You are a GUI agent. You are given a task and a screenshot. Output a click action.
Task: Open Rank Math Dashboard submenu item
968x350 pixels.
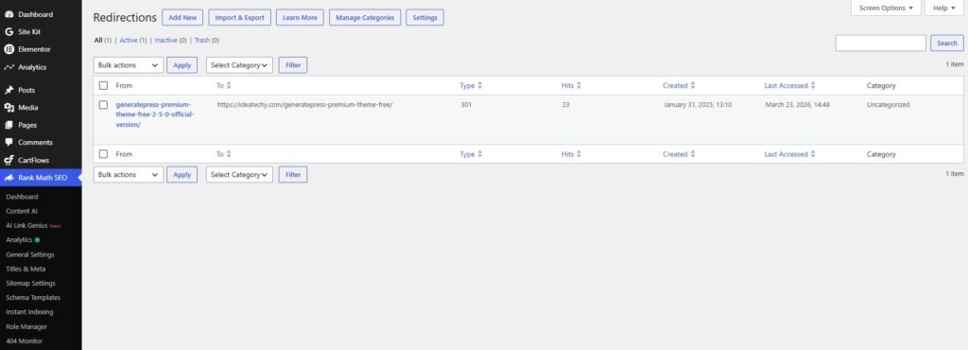pos(23,197)
